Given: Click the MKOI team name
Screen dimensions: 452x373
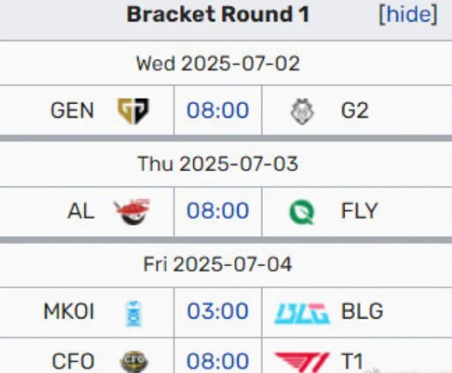Looking at the screenshot, I should [x=69, y=311].
